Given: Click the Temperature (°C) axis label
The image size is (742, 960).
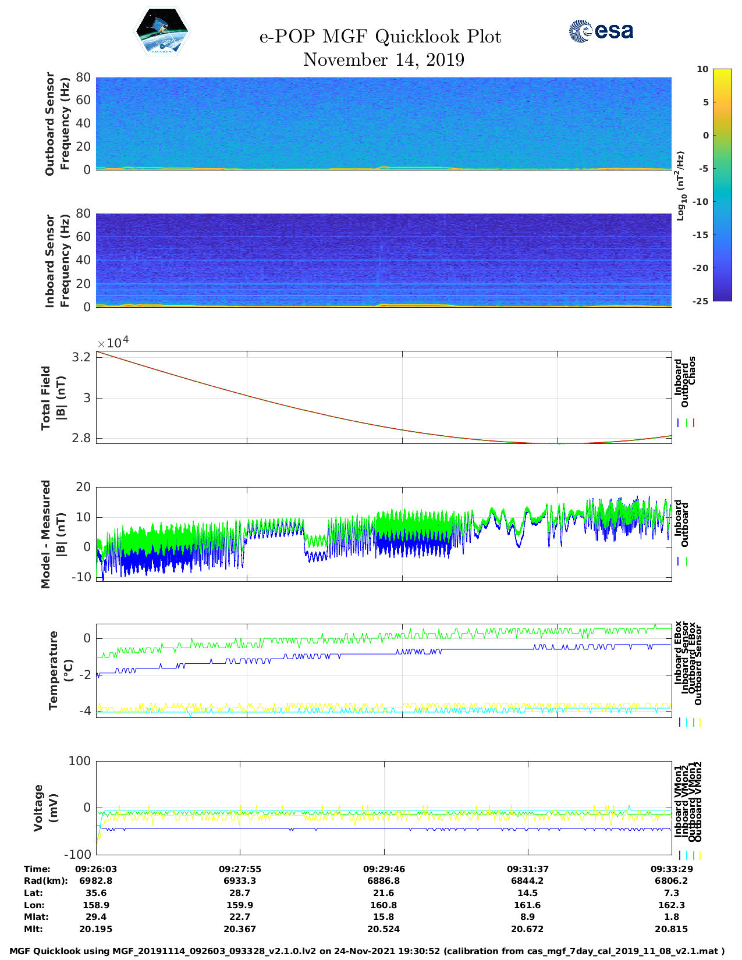Looking at the screenshot, I should coord(61,670).
